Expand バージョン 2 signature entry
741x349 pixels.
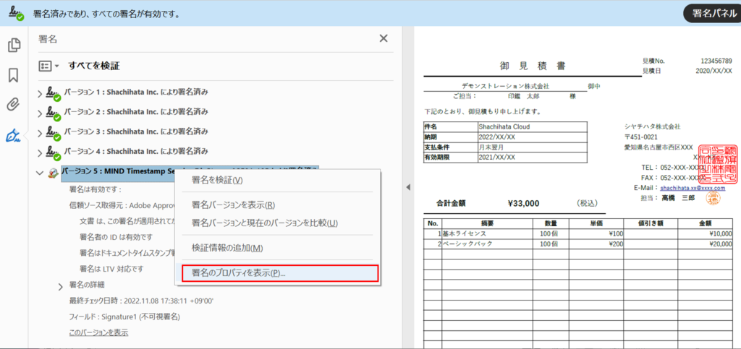(40, 113)
